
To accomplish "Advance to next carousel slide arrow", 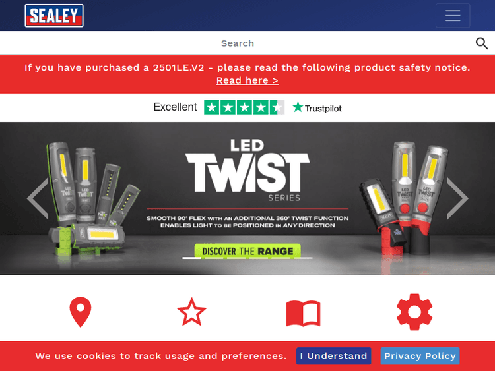I will pos(457,198).
